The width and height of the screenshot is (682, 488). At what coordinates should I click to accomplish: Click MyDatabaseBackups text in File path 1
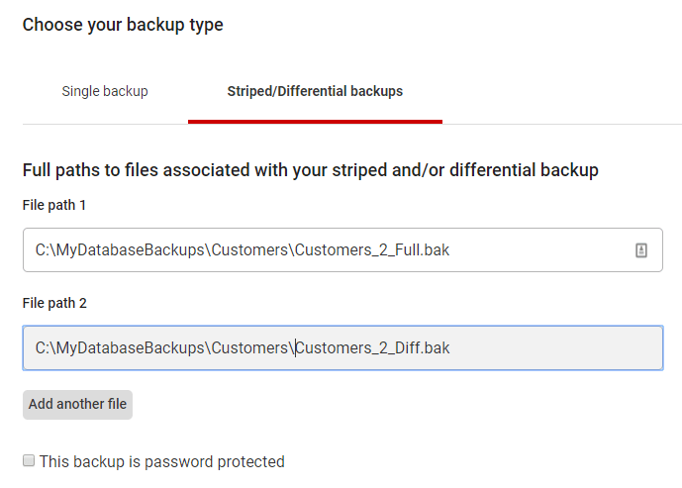(131, 250)
